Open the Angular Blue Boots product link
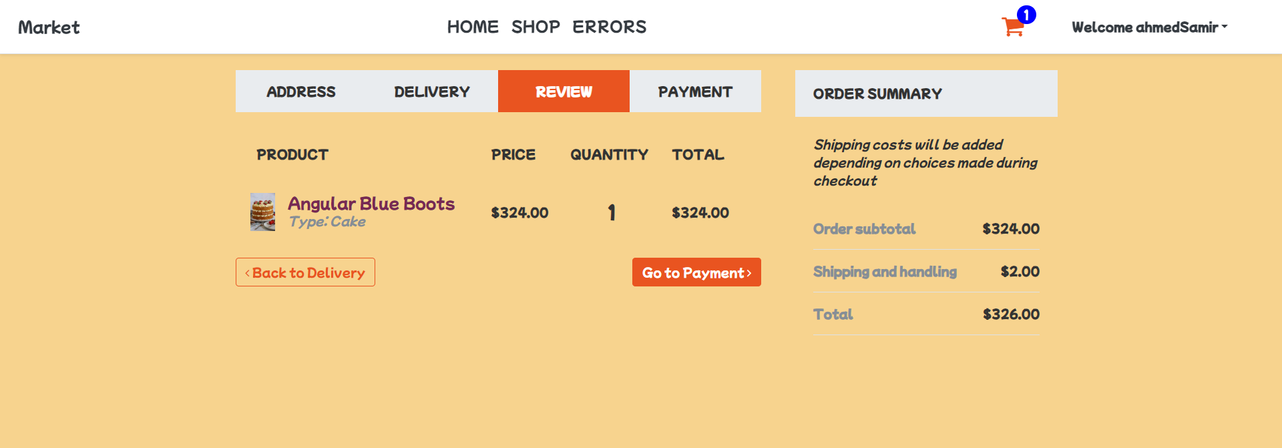This screenshot has height=448, width=1282. coord(371,204)
